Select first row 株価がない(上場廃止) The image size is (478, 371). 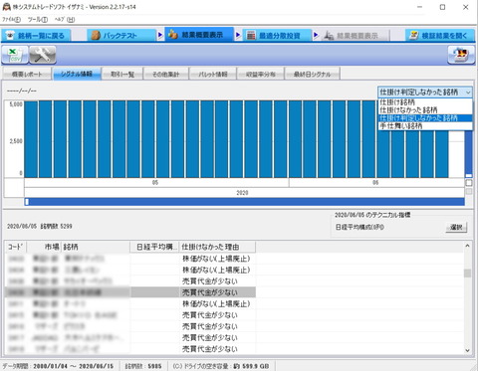click(x=130, y=259)
